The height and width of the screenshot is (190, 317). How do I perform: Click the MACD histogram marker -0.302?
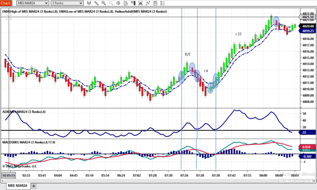pyautogui.click(x=307, y=156)
